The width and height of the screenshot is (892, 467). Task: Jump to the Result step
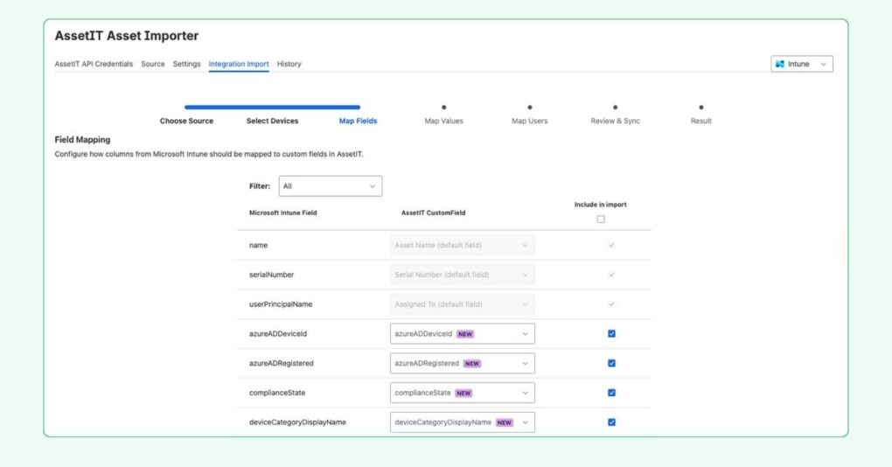click(x=700, y=121)
